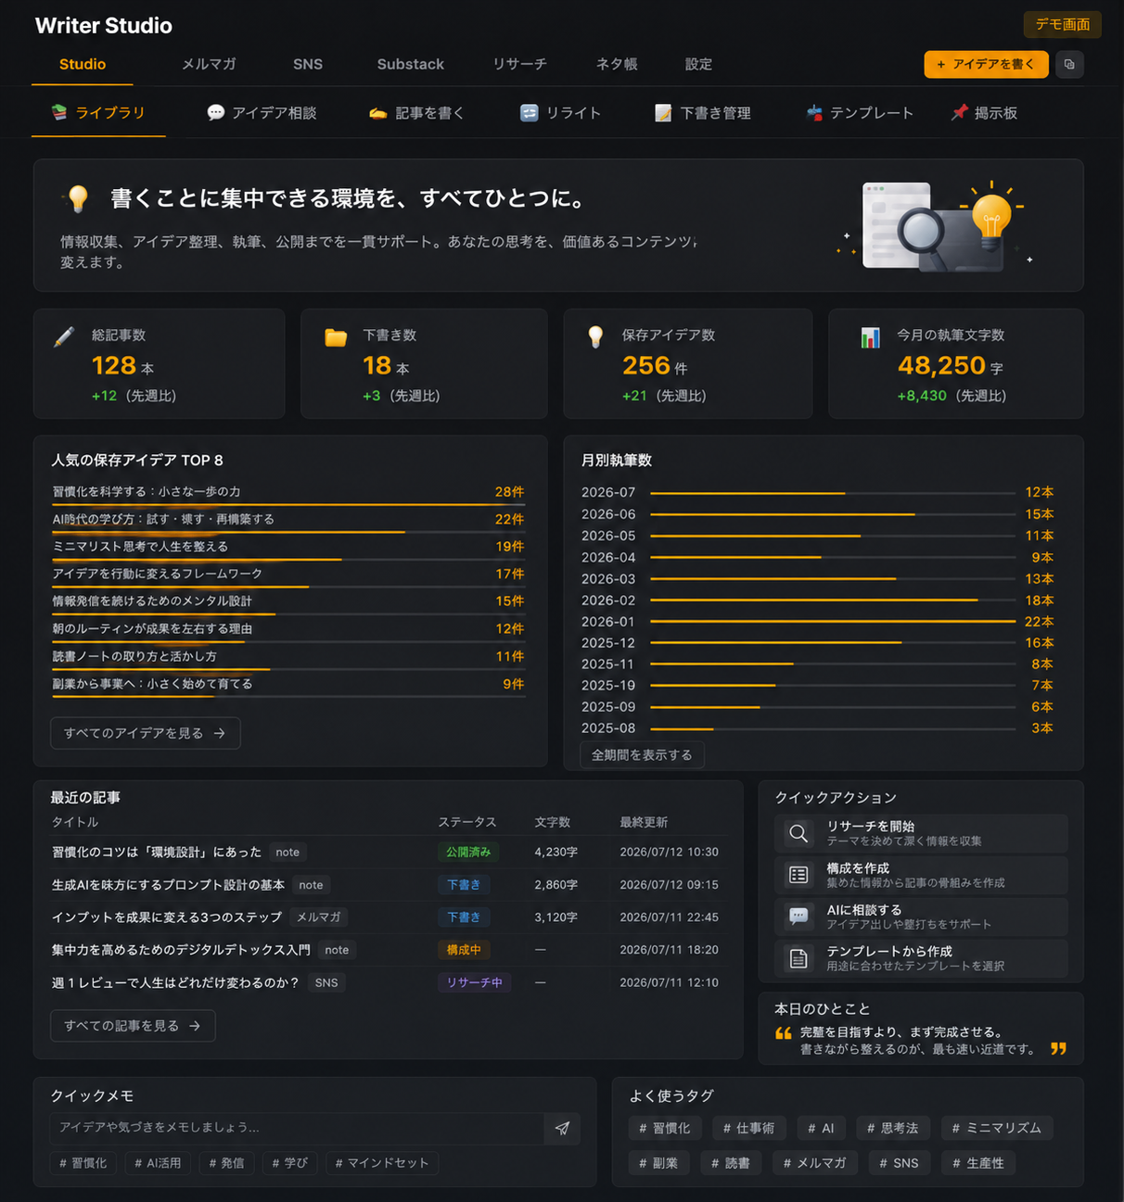This screenshot has width=1124, height=1202.
Task: Open the ネタ帳 tab
Action: 617,64
